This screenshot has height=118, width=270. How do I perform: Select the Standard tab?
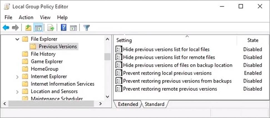tap(154, 104)
